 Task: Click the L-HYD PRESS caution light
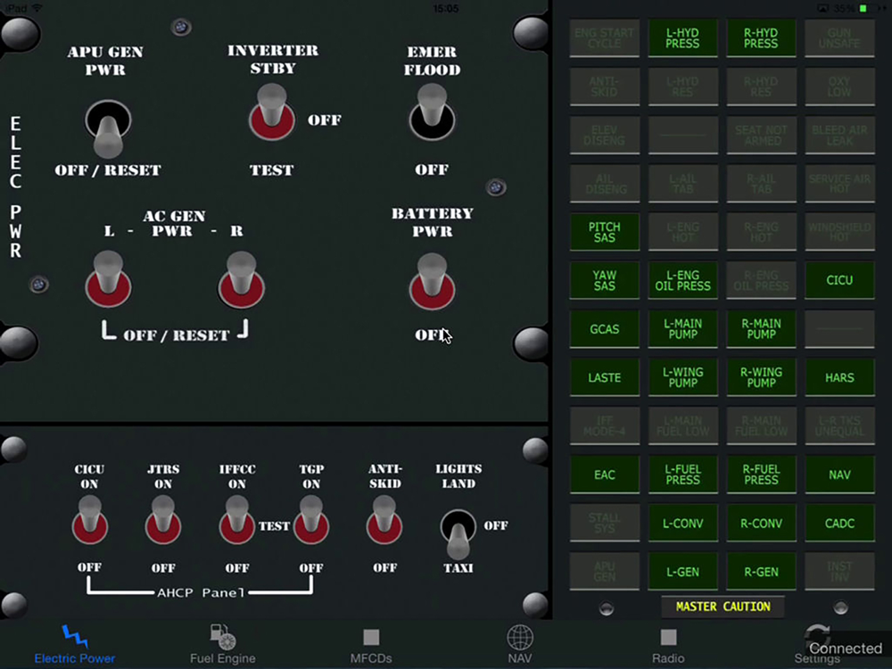coord(682,38)
